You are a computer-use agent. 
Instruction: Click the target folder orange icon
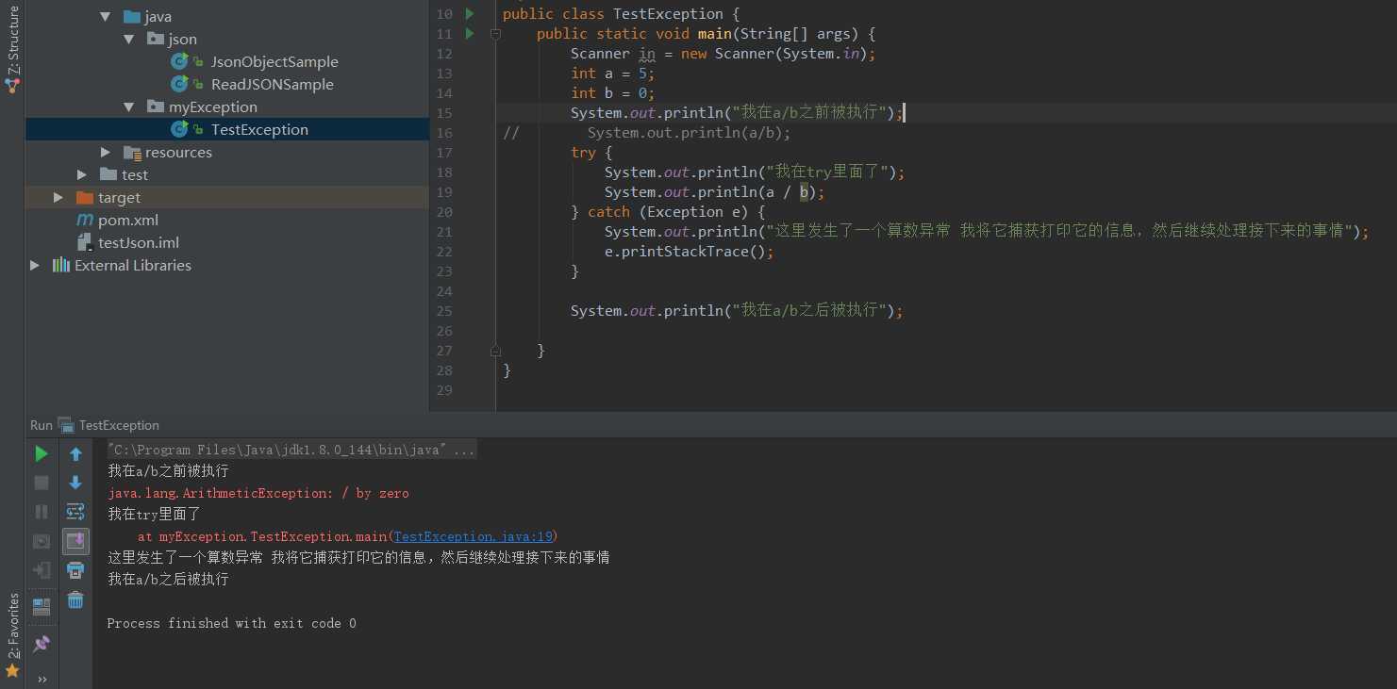(x=84, y=198)
